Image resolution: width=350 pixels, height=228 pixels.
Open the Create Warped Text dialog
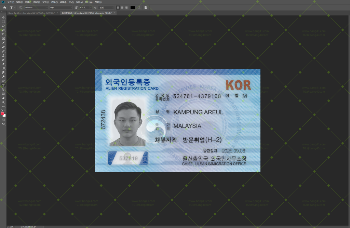pos(139,8)
